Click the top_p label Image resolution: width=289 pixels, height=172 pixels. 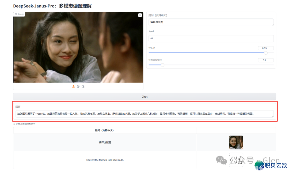[x=152, y=47]
